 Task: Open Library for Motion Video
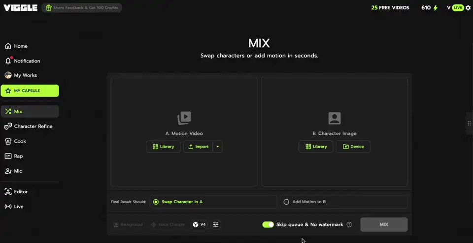tap(163, 147)
